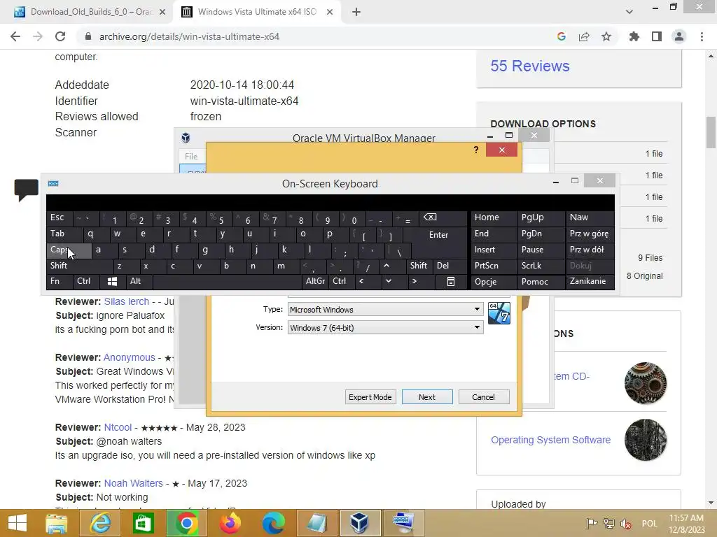Switch to VirtualBox in the taskbar
The width and height of the screenshot is (717, 537).
click(x=359, y=523)
